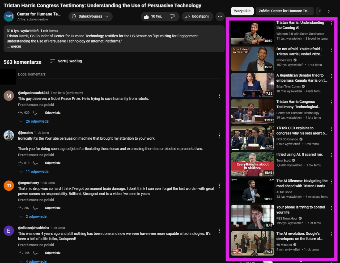The image size is (340, 263).
Task: Open @ellocosjchushhxha username link
Action: click(x=33, y=228)
